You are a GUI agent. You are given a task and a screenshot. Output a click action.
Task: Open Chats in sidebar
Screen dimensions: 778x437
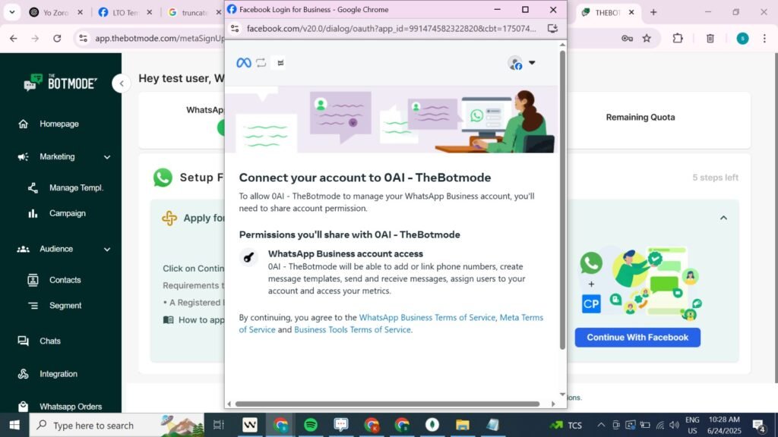[49, 341]
